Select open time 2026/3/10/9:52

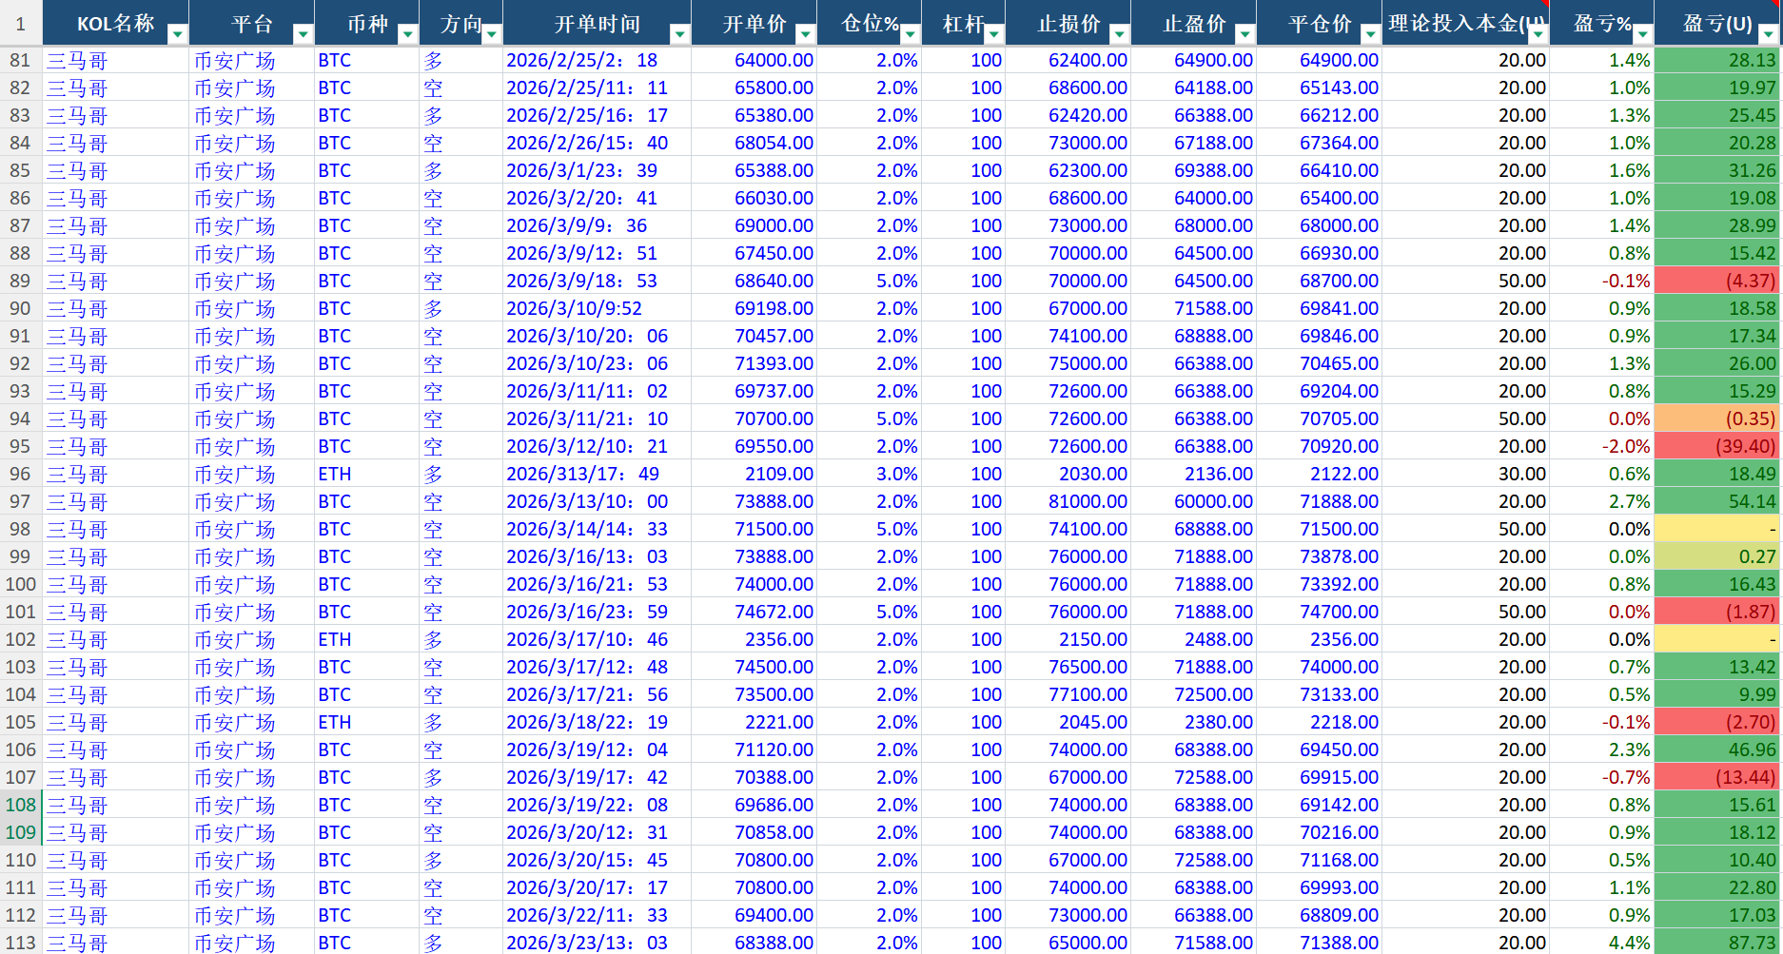[x=597, y=308]
